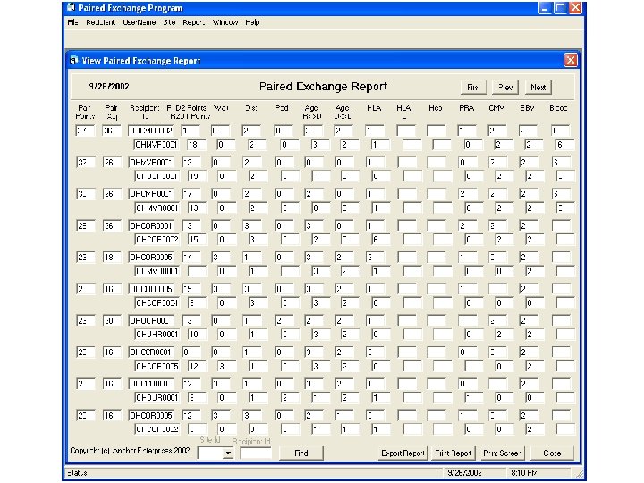This screenshot has width=644, height=483.
Task: Click the Paired Exchange Program title bar icon
Action: 72,7
